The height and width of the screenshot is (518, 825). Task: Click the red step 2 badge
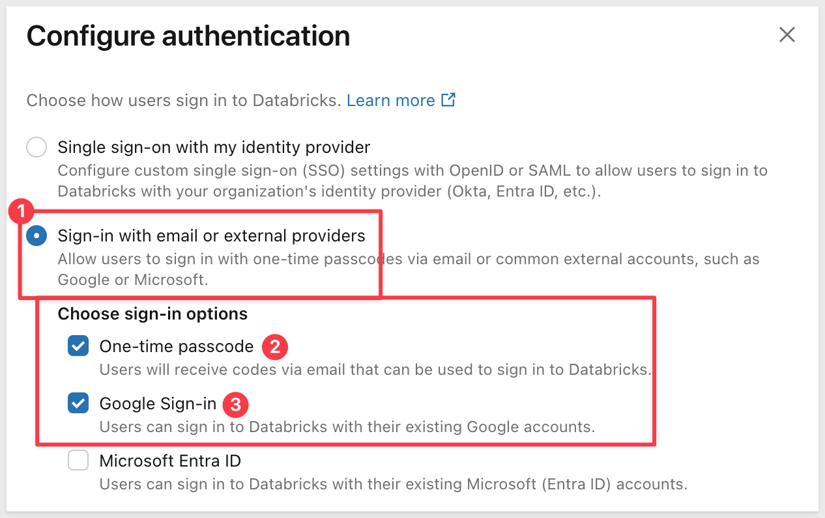(x=275, y=347)
